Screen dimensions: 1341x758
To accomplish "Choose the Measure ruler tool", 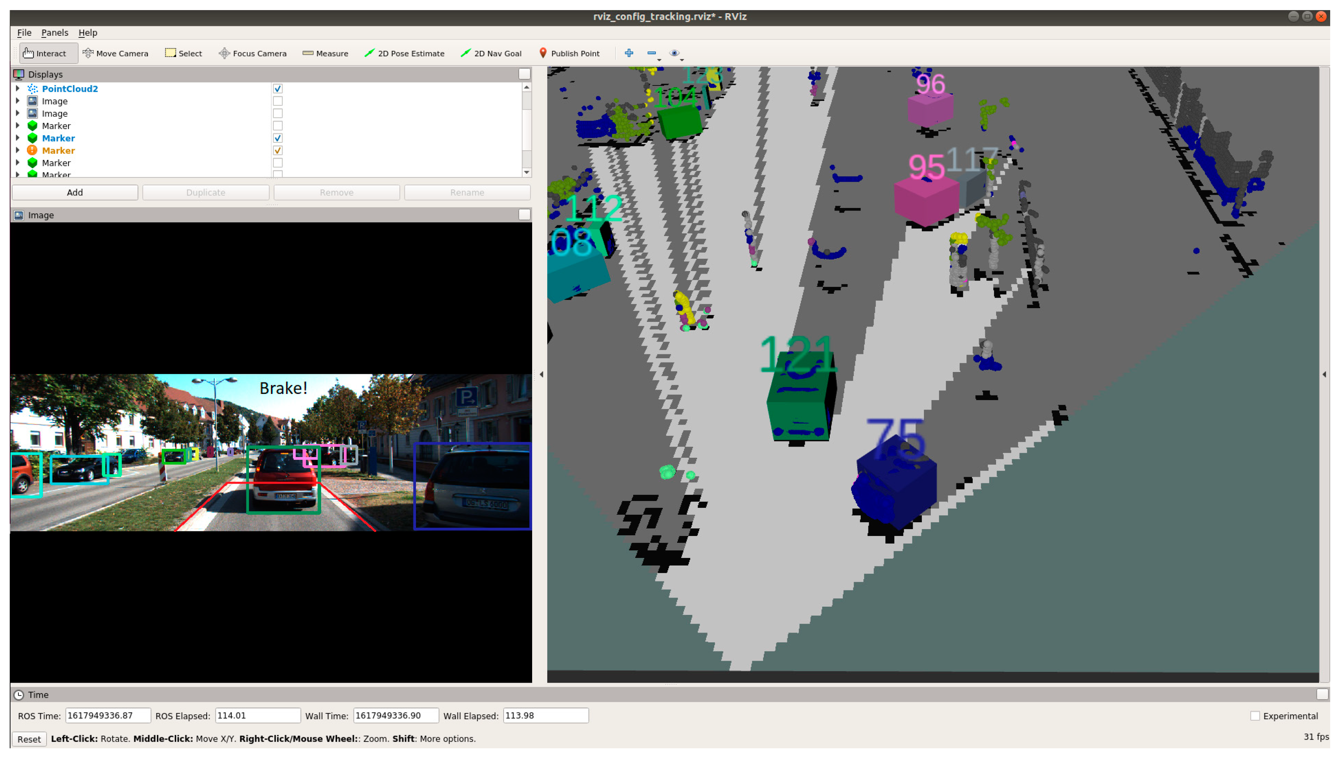I will click(325, 53).
